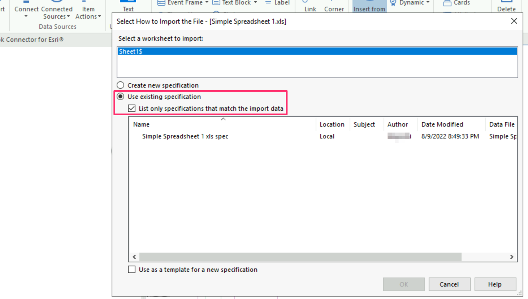The image size is (528, 299).
Task: Select the Event Frame icon
Action: pos(162,3)
